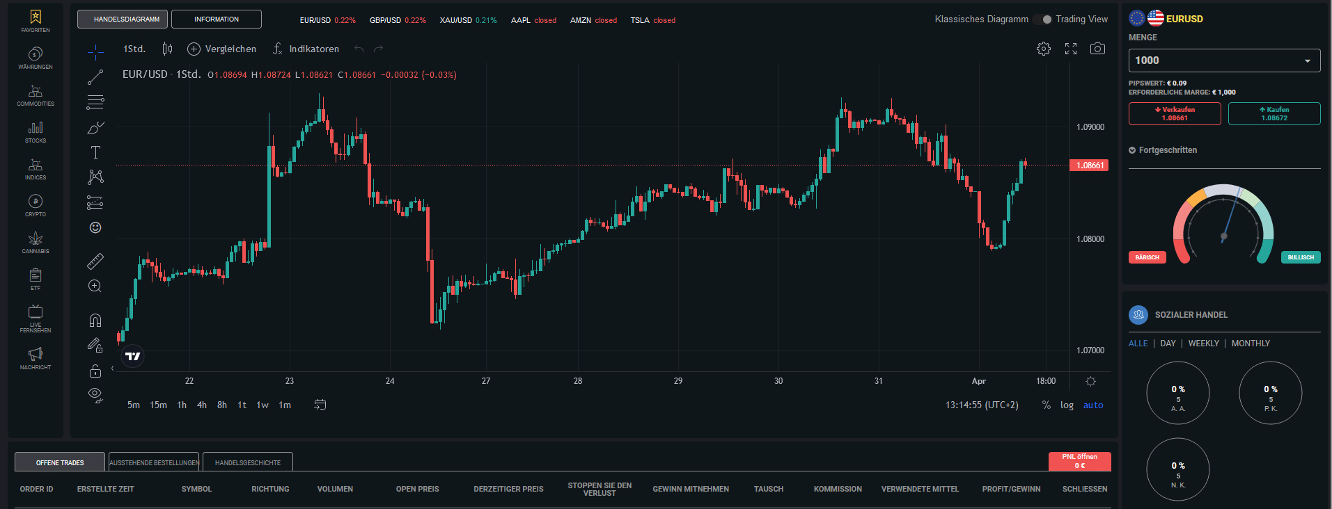Image resolution: width=1332 pixels, height=509 pixels.
Task: Switch to Handelsgeschichte tab
Action: (x=247, y=462)
